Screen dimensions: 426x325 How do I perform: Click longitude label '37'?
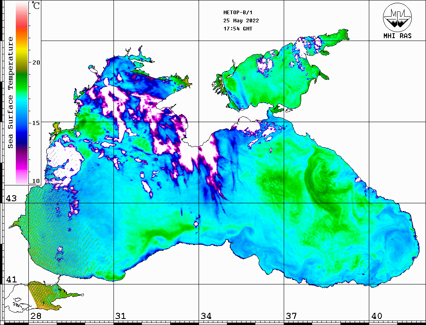(x=291, y=316)
